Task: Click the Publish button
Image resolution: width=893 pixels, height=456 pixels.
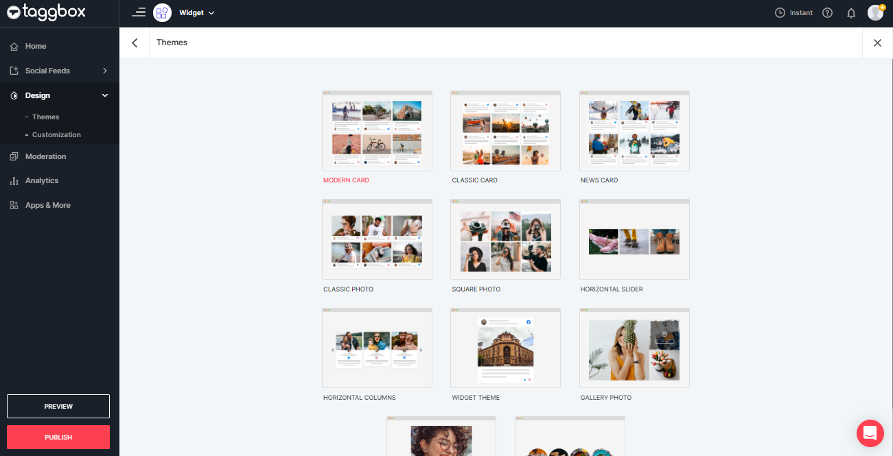Action: tap(58, 437)
